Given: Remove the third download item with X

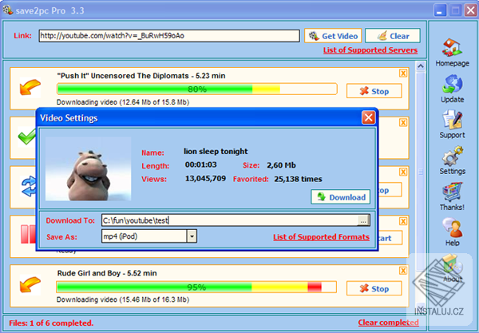Looking at the screenshot, I should coord(403,172).
